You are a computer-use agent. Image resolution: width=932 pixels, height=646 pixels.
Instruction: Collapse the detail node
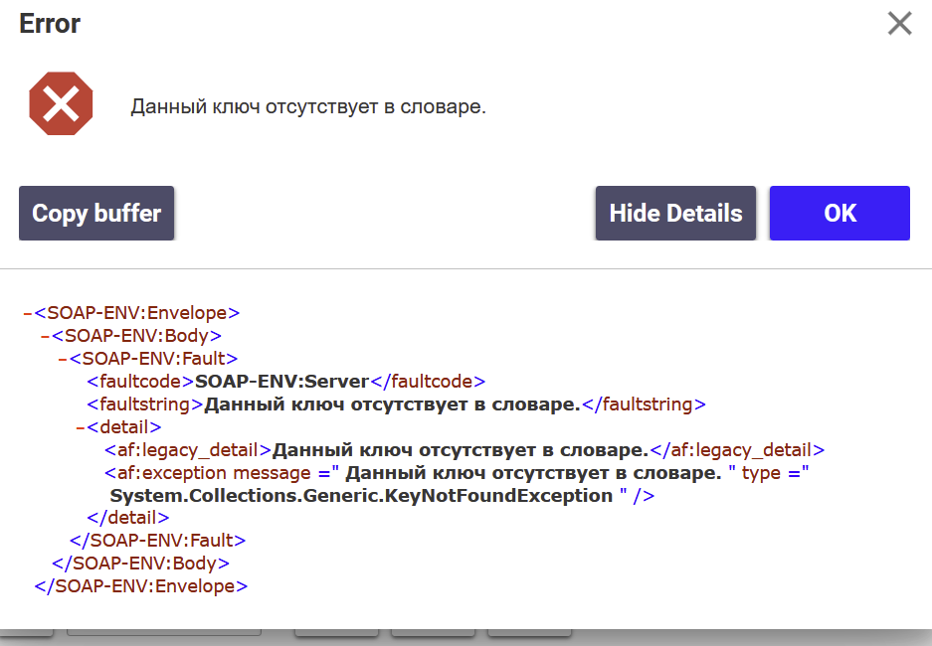[81, 427]
